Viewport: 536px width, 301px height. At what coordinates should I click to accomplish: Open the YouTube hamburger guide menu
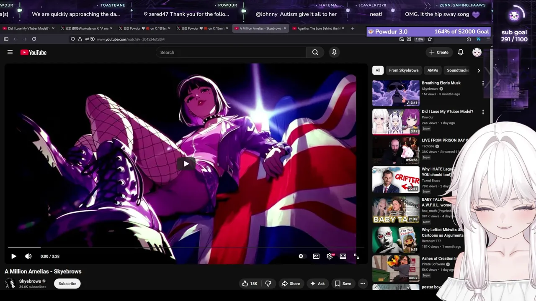click(x=10, y=52)
